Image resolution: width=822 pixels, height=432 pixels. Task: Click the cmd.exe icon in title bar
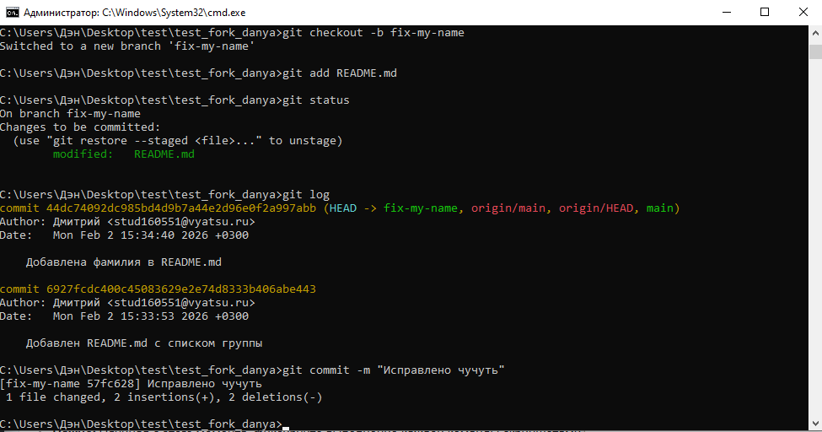pos(11,12)
